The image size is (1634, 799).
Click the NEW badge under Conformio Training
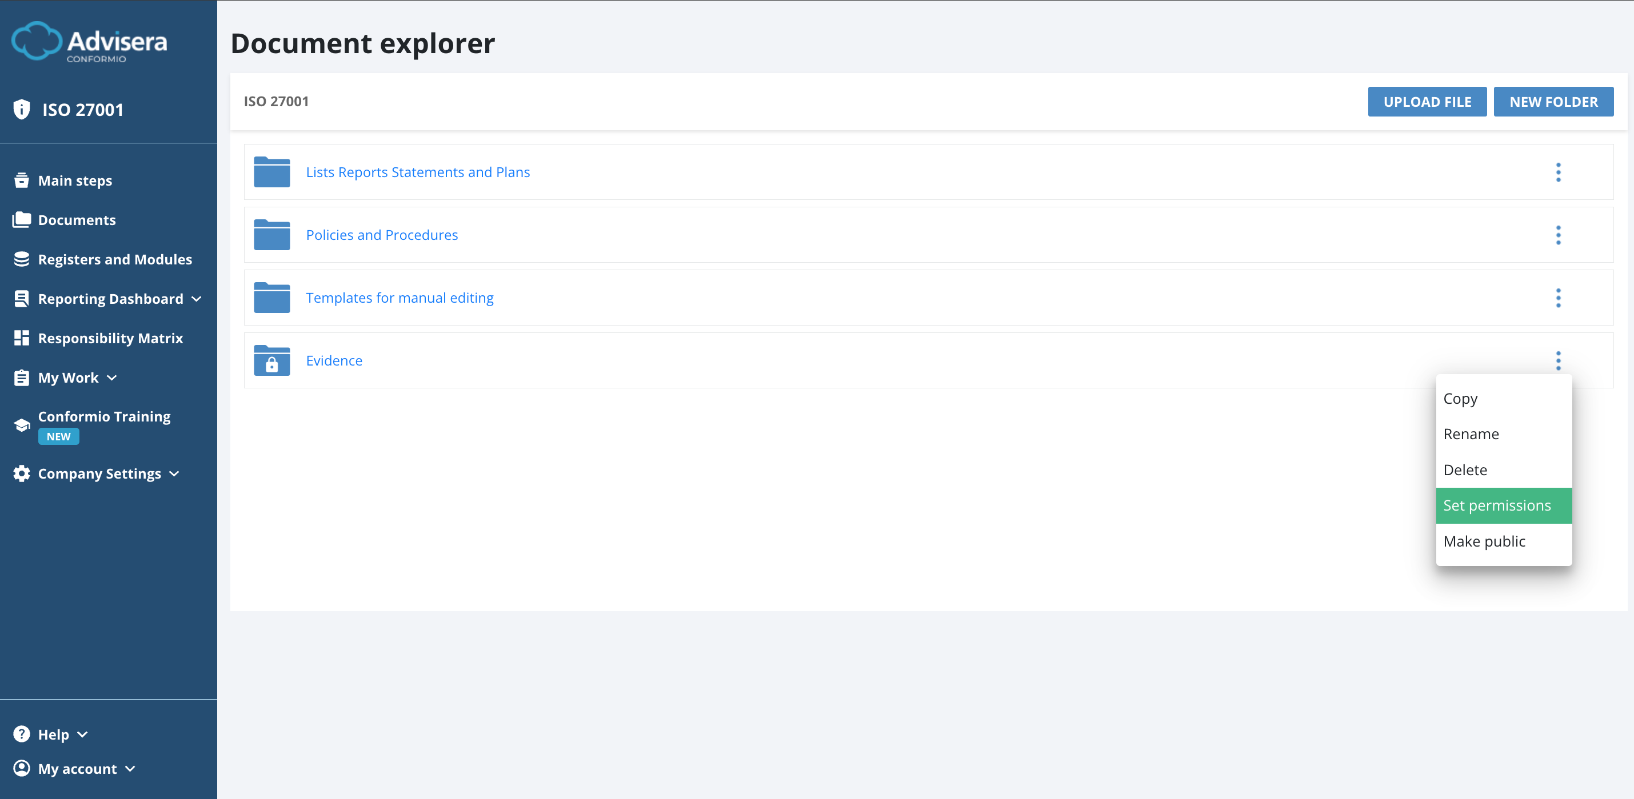coord(58,436)
